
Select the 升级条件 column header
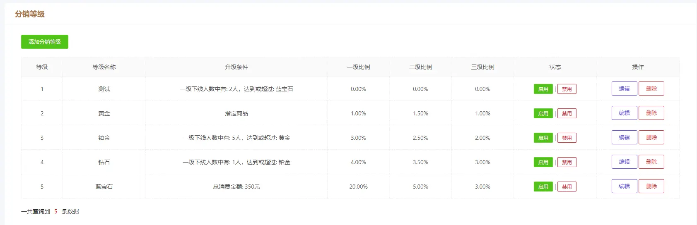[236, 67]
